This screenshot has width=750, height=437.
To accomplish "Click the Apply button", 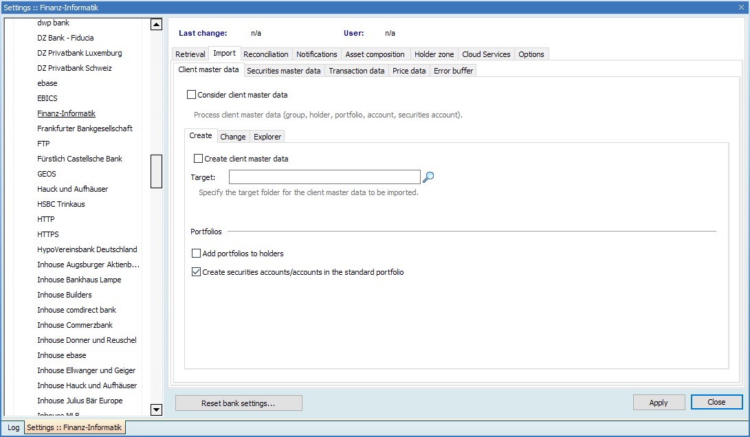I will point(659,403).
